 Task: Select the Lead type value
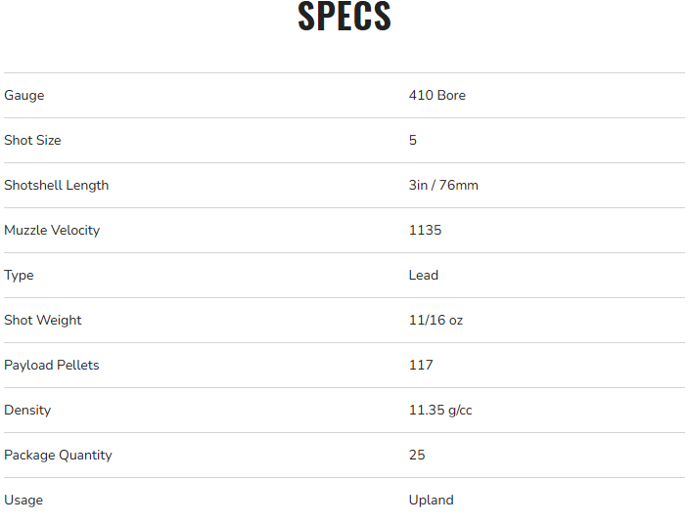pos(424,276)
